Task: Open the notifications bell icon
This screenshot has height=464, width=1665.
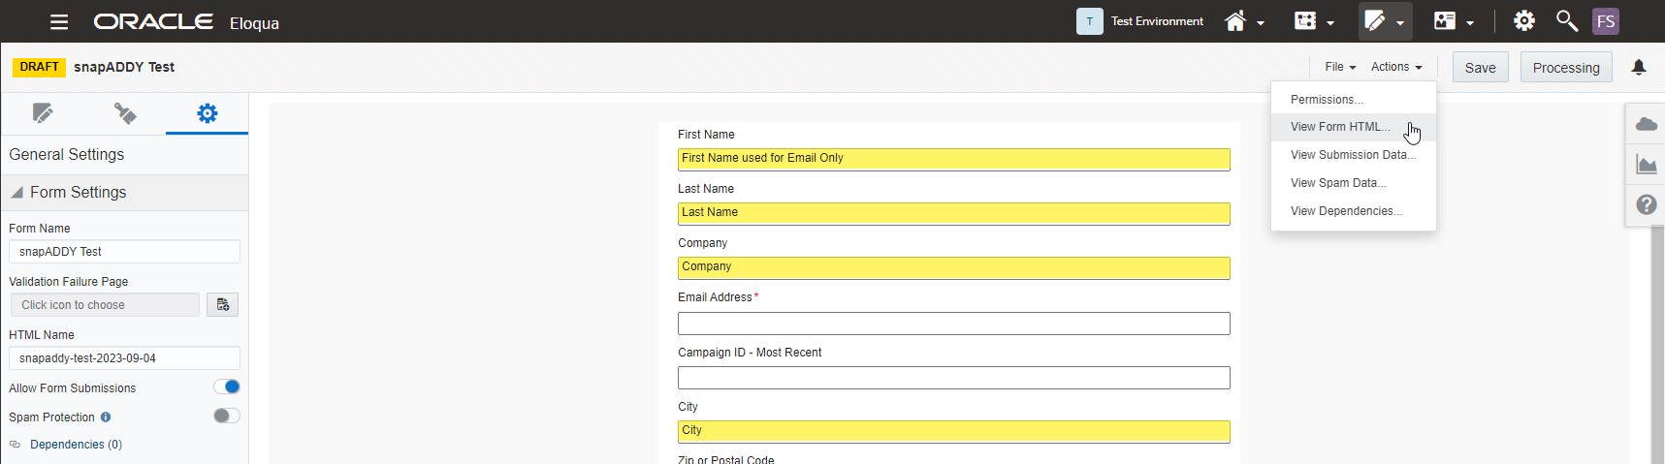Action: click(x=1639, y=67)
